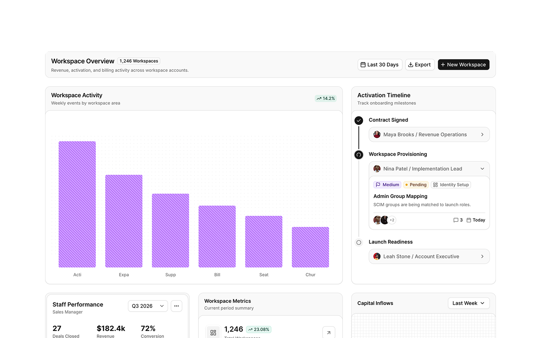
Task: Click the Chur bar in Workspace Activity
Action: coord(310,247)
